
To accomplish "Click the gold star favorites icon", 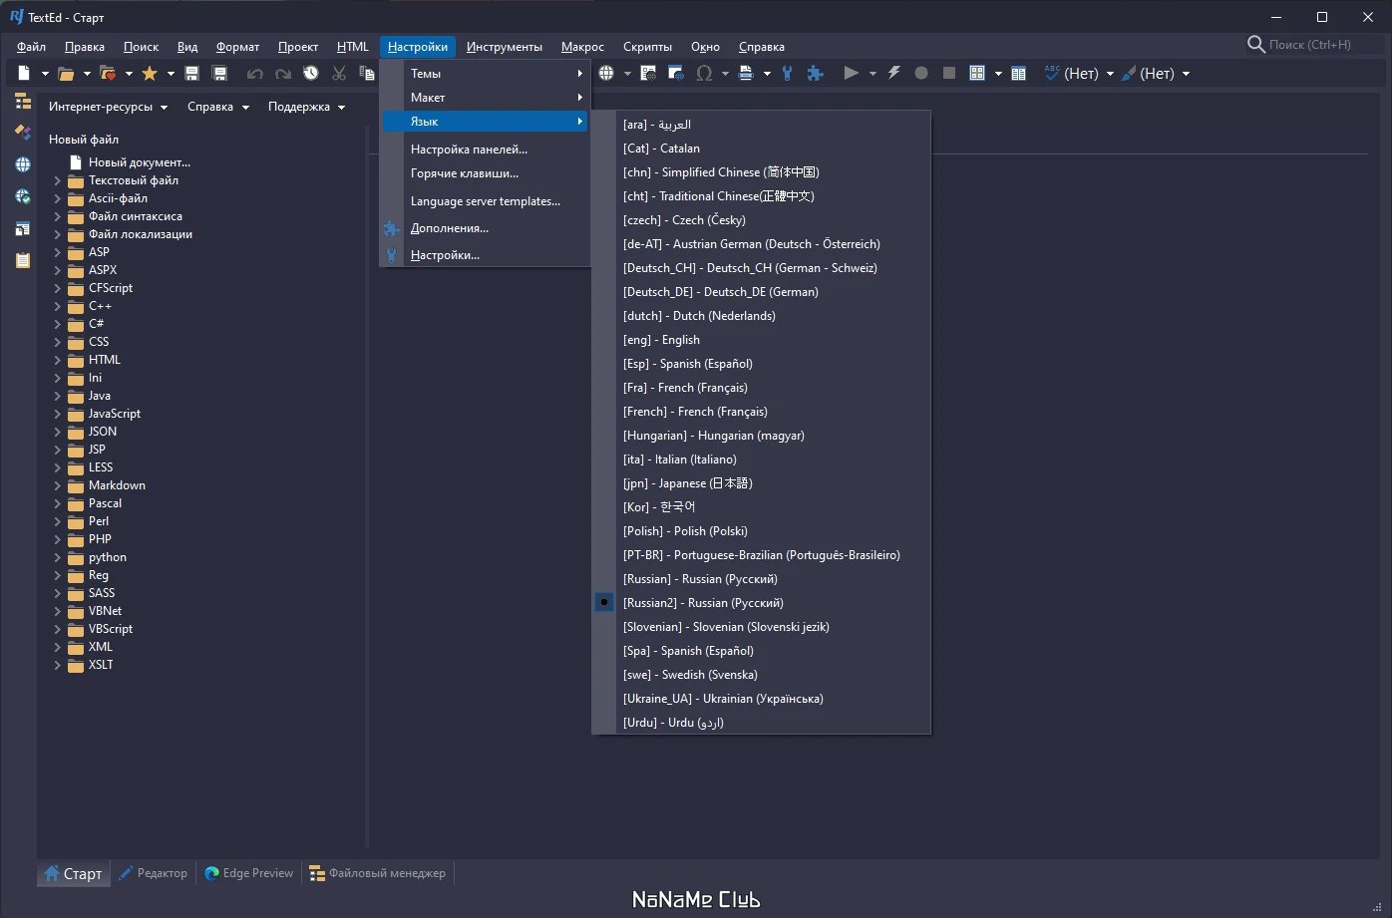I will click(150, 73).
